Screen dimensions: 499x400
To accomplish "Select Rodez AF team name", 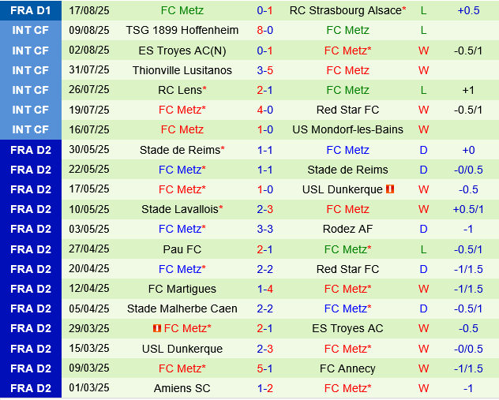I will click(347, 229).
